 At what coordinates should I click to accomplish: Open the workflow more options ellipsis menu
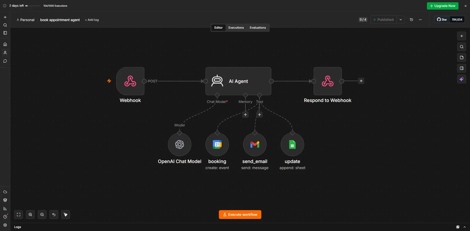pyautogui.click(x=420, y=20)
